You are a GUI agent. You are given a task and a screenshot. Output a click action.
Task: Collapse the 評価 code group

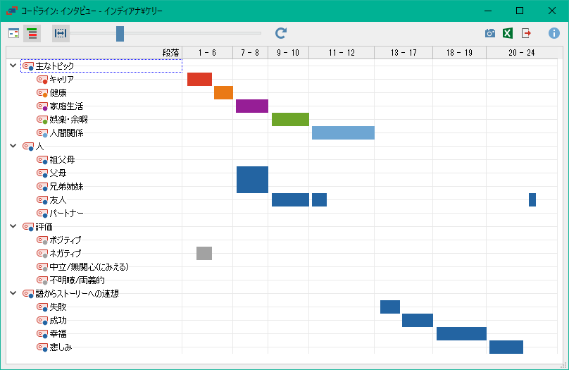point(13,226)
